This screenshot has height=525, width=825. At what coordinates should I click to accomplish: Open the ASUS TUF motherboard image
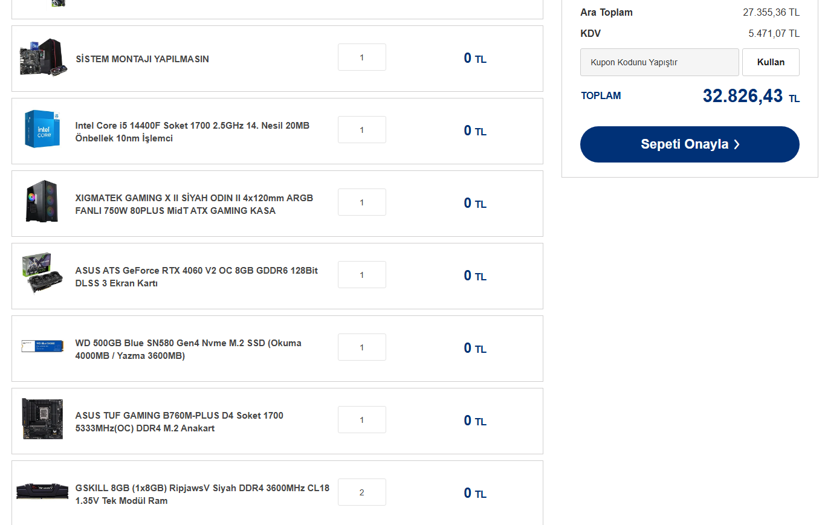pyautogui.click(x=42, y=418)
